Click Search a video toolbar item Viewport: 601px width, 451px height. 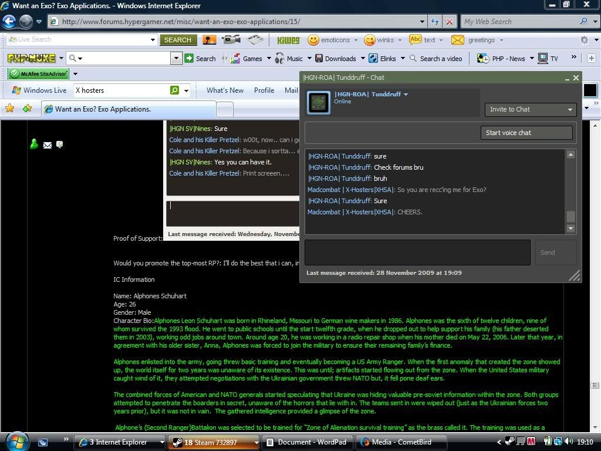pyautogui.click(x=436, y=58)
